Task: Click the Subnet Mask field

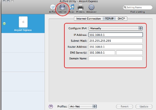Action: (116, 41)
